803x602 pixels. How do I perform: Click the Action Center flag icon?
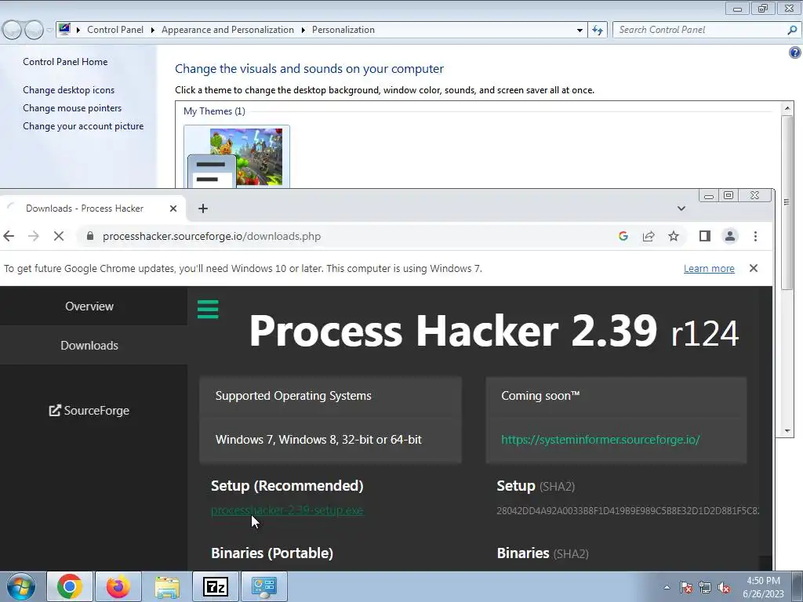pos(686,587)
